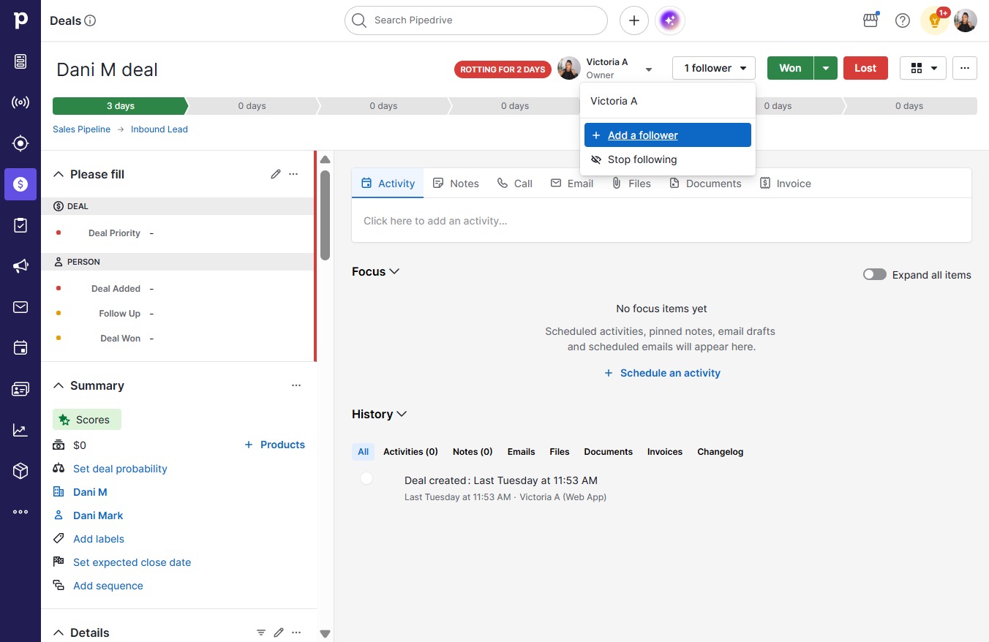Screen dimensions: 989x642
Task: Click the Deals info icon
Action: point(91,20)
